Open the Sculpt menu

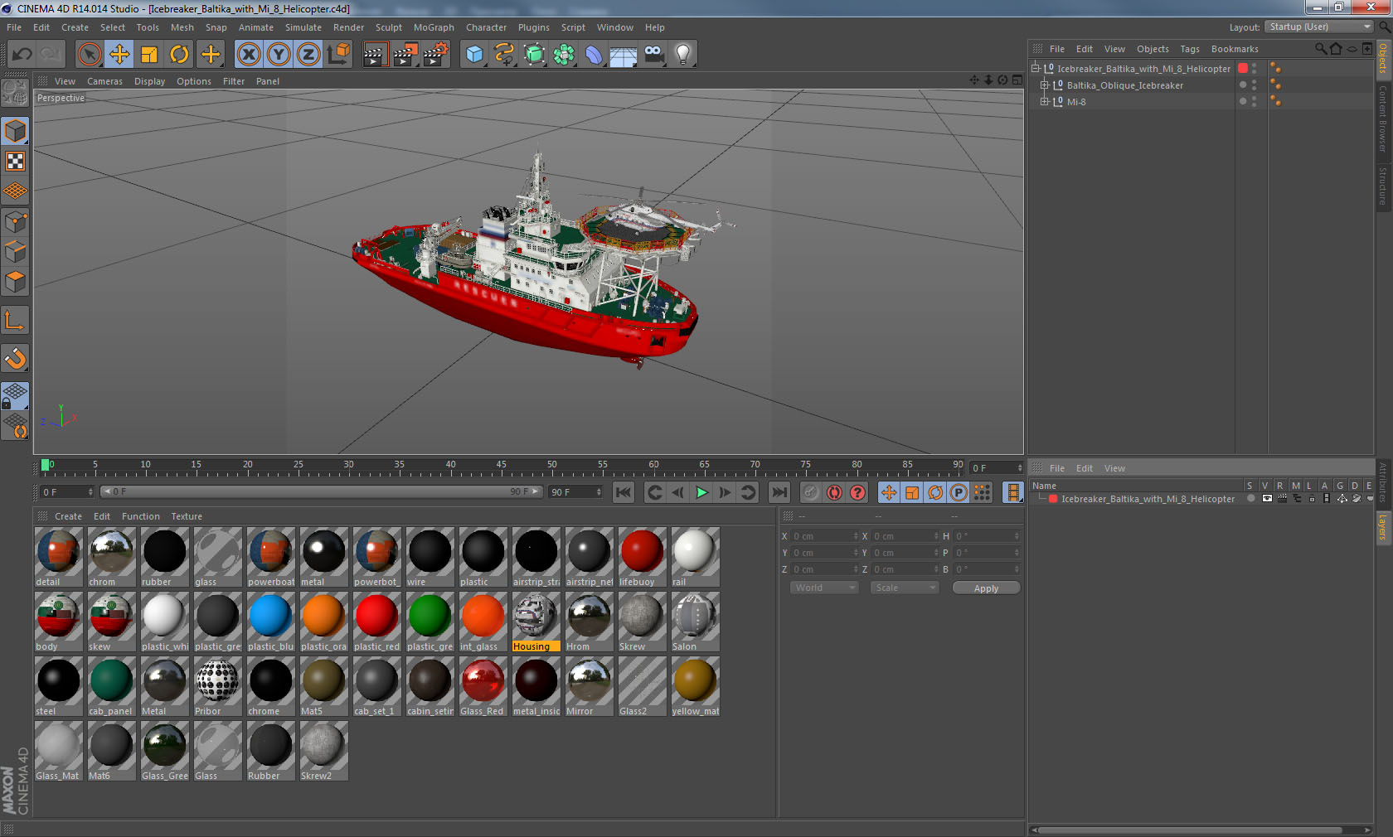point(388,27)
